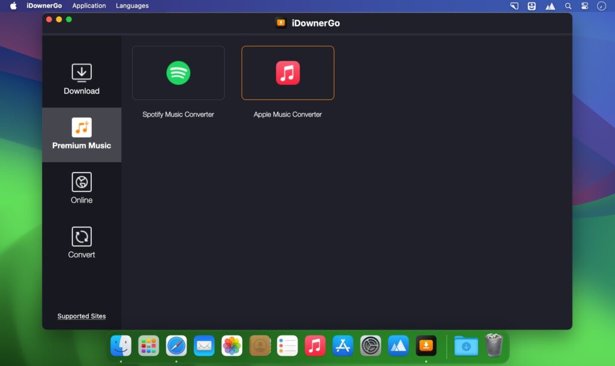
Task: Open the Convert section in the sidebar
Action: [x=81, y=242]
